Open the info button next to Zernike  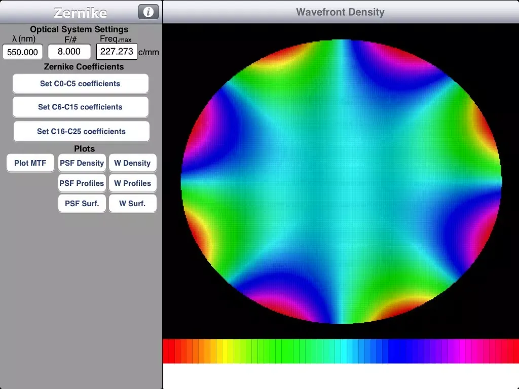tap(149, 12)
